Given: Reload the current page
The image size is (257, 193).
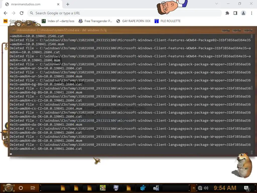Looking at the screenshot, I should (22, 13).
